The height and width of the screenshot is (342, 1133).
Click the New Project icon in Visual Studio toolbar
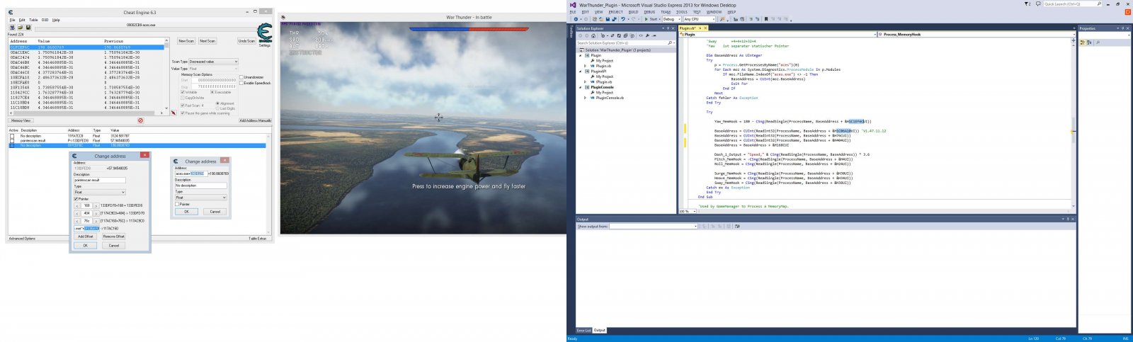point(594,19)
